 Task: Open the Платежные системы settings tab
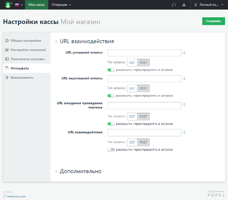pos(27,59)
